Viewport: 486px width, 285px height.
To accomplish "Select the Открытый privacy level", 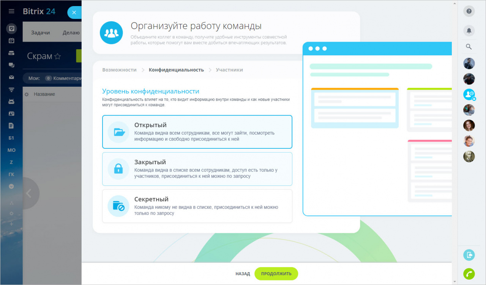I will (x=197, y=132).
